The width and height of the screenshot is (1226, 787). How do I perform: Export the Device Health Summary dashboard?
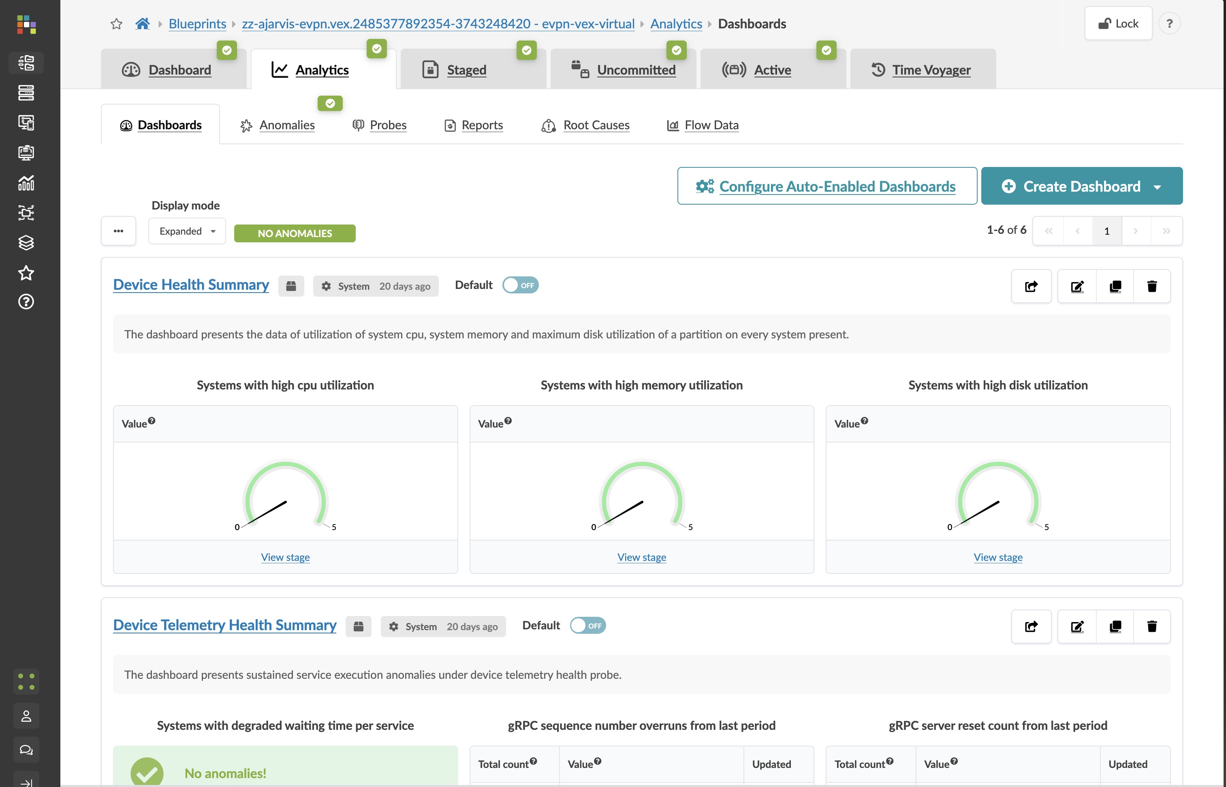pyautogui.click(x=1031, y=286)
